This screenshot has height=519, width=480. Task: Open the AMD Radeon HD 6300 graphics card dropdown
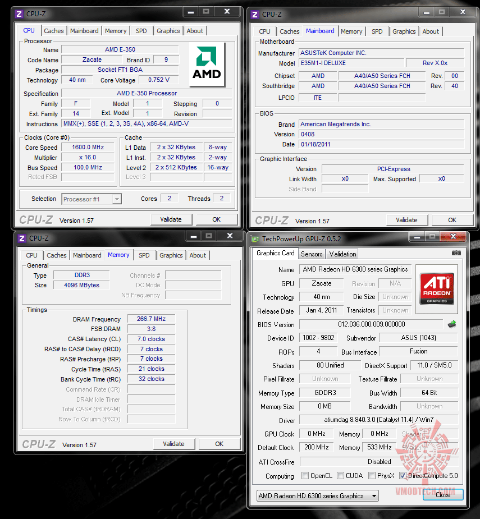click(318, 496)
